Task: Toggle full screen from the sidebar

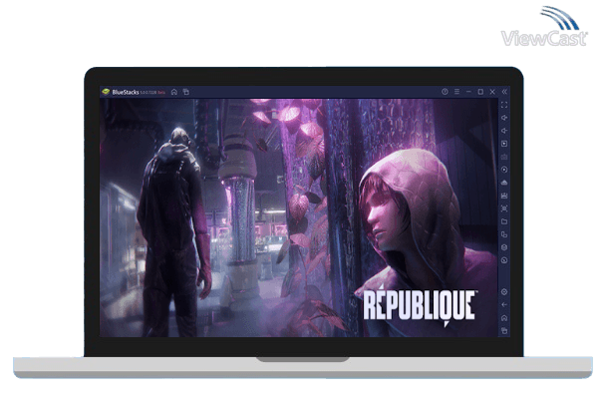Action: [x=504, y=105]
